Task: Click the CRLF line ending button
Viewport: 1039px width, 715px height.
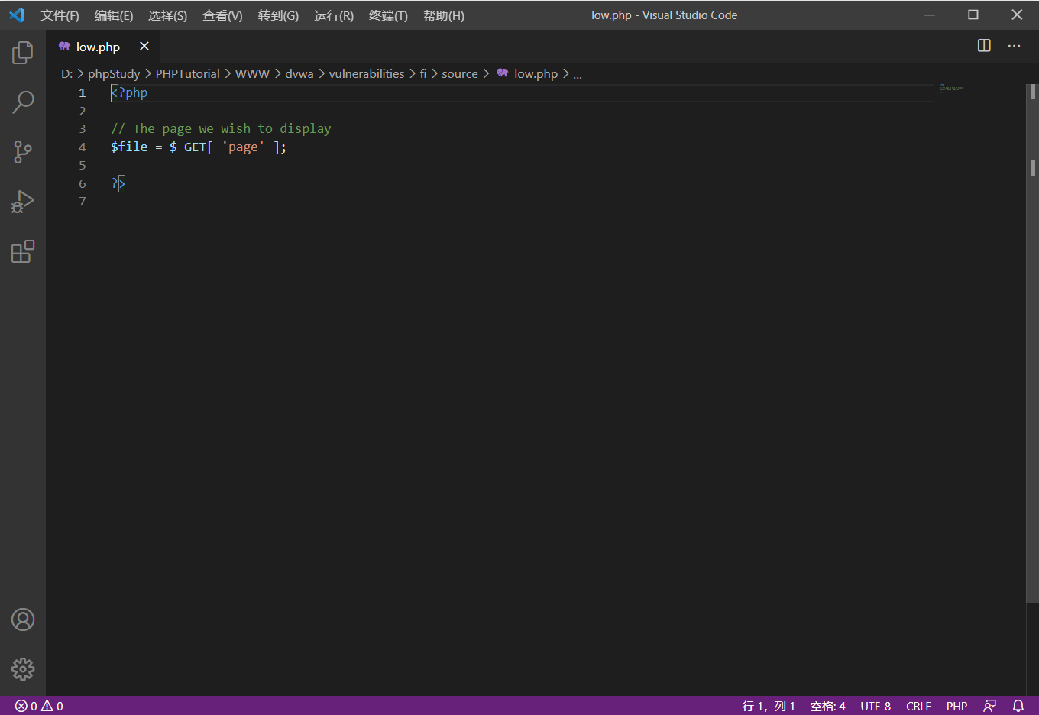Action: (918, 706)
